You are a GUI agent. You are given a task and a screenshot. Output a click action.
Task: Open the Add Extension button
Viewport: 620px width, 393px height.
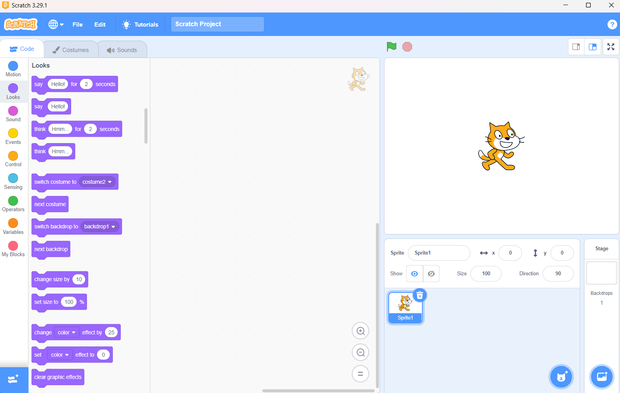(x=14, y=379)
